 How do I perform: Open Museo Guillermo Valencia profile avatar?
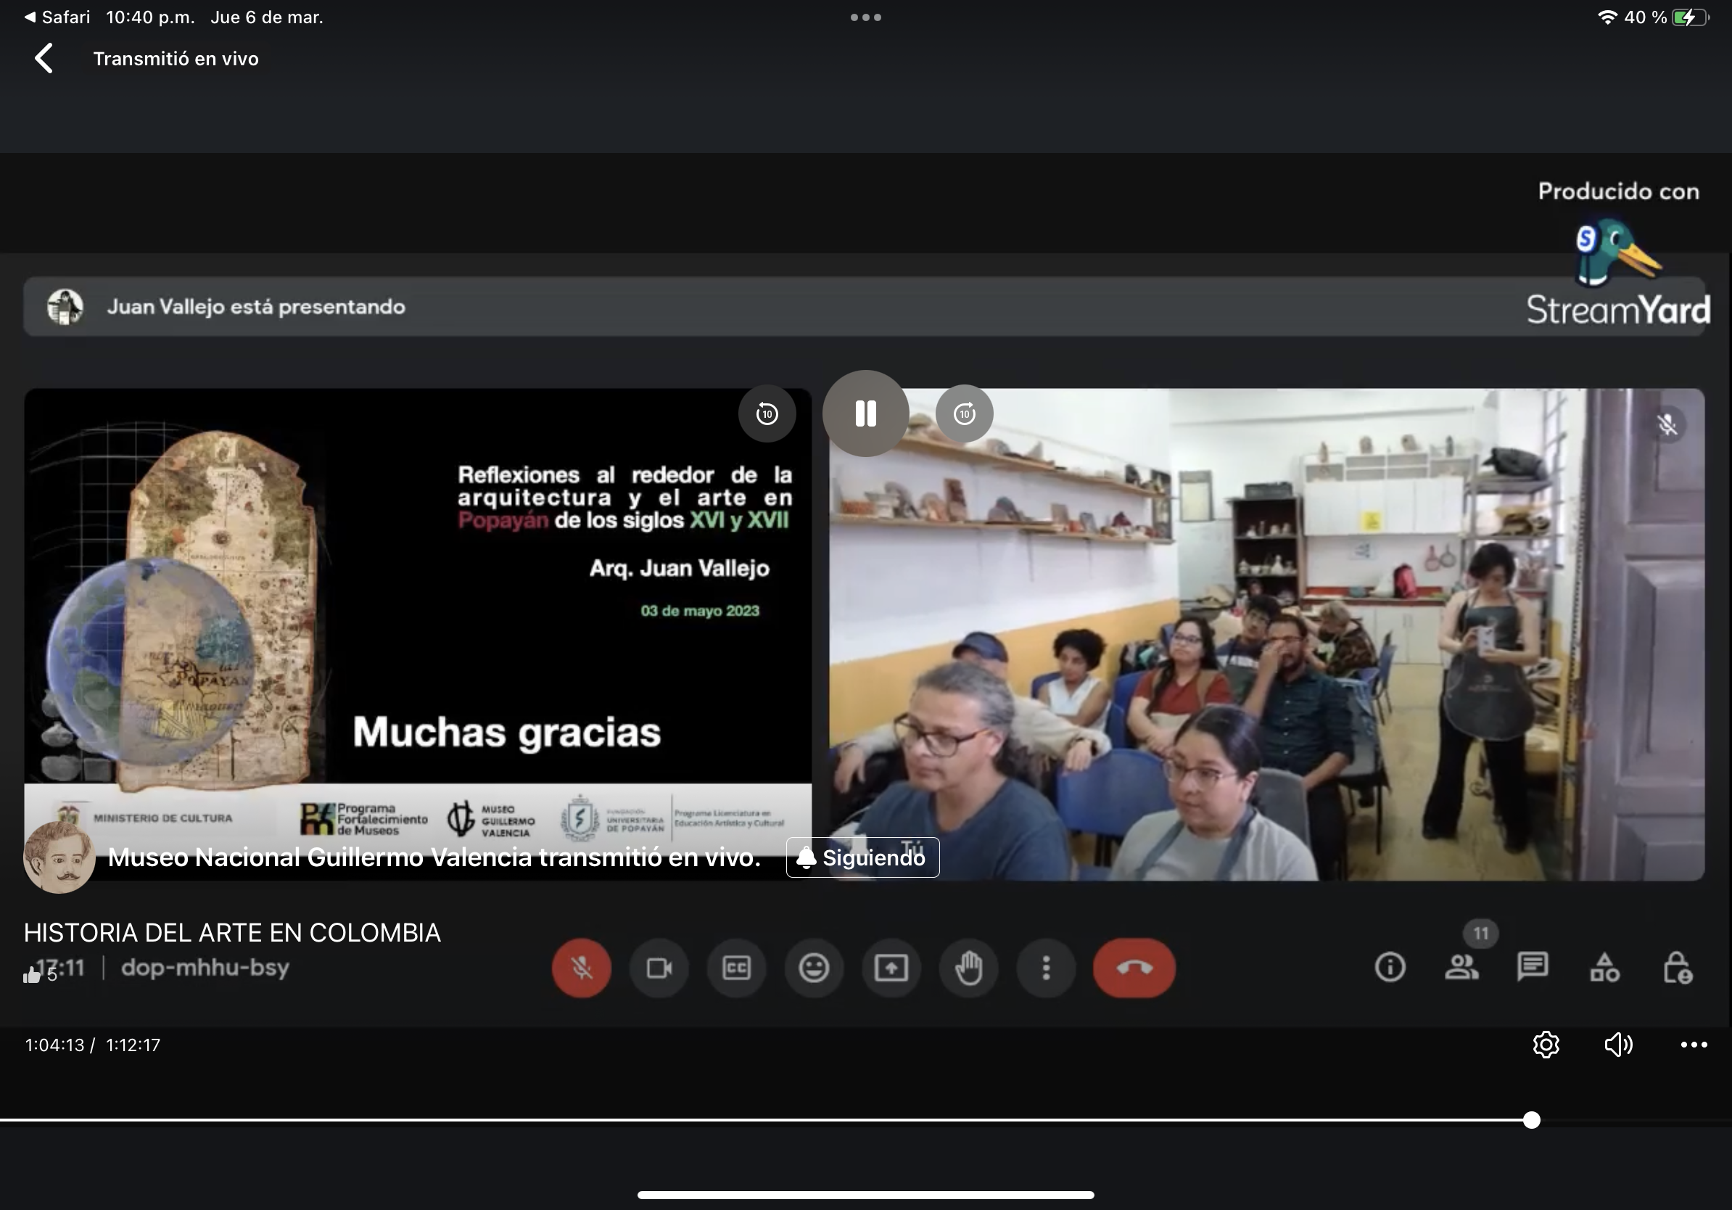pos(59,857)
